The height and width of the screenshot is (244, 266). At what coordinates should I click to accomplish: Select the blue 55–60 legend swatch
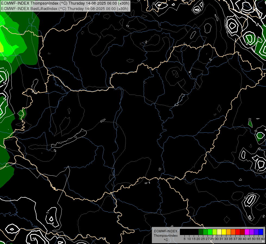coord(261,232)
